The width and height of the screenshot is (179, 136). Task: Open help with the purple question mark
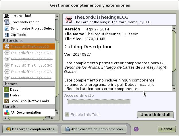point(136,129)
